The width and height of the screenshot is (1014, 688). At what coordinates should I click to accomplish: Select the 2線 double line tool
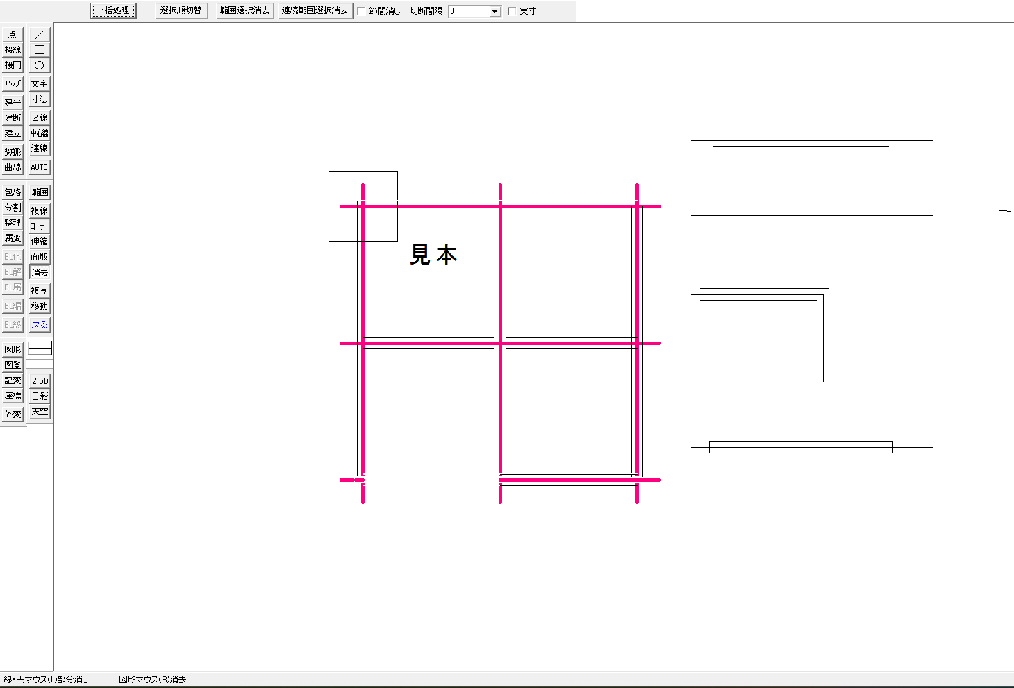pyautogui.click(x=40, y=117)
